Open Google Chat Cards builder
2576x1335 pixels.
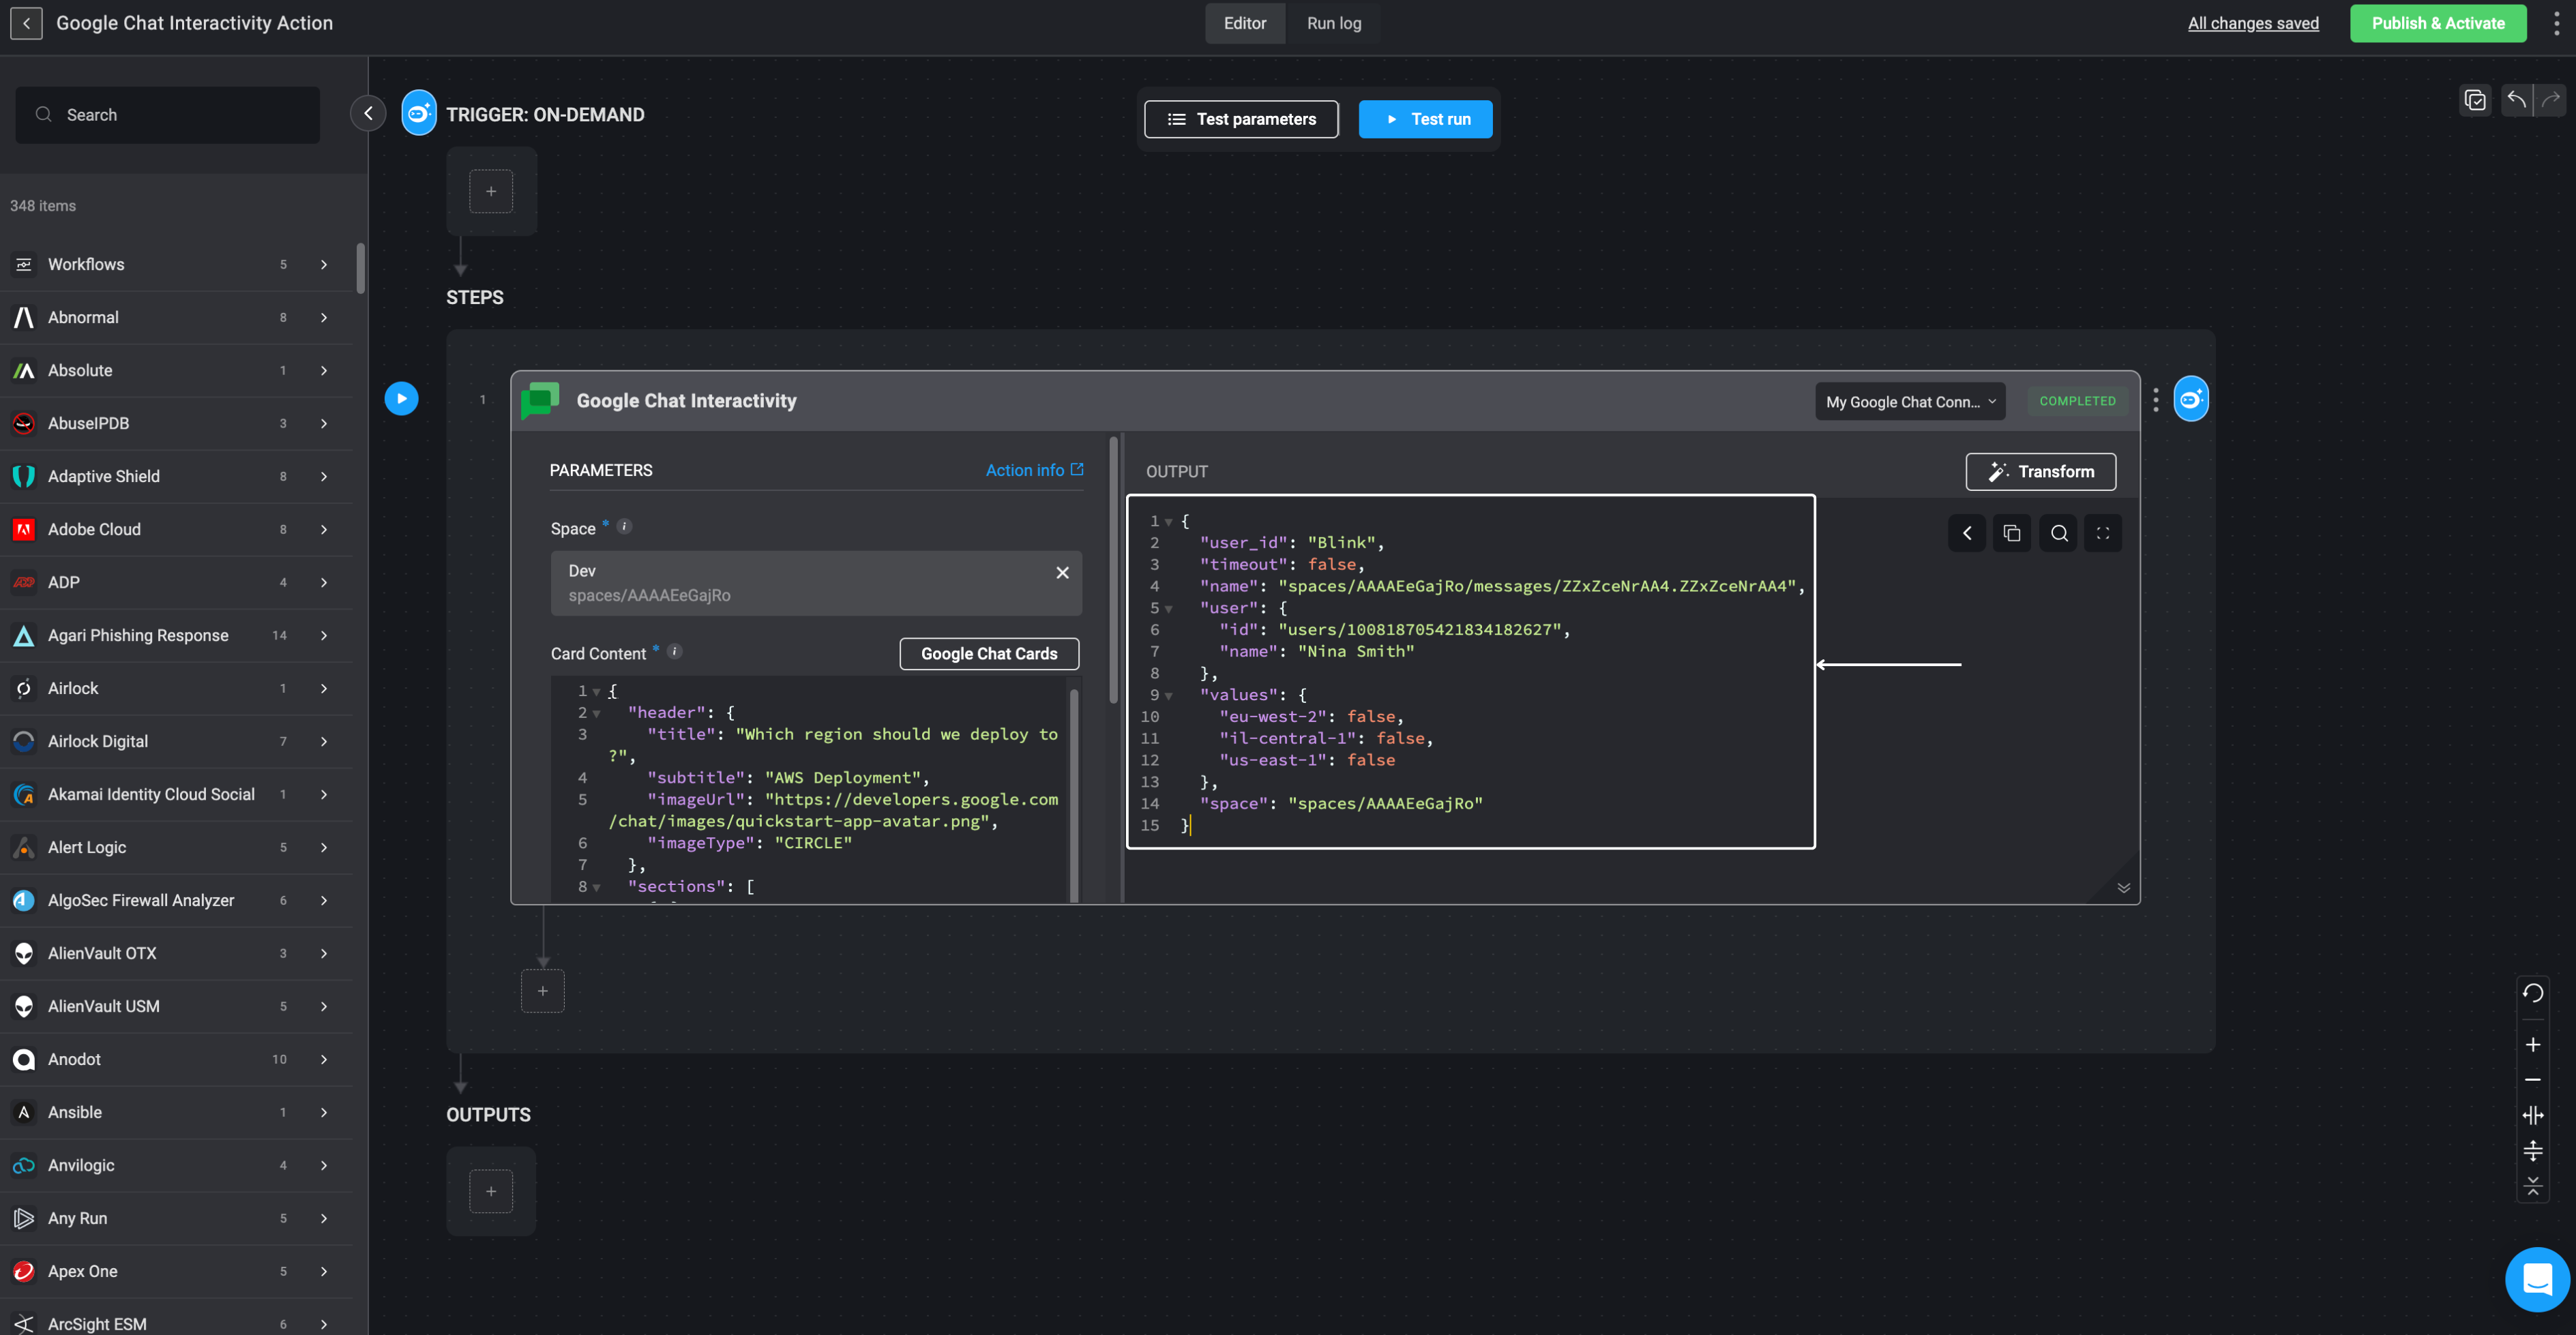[989, 653]
